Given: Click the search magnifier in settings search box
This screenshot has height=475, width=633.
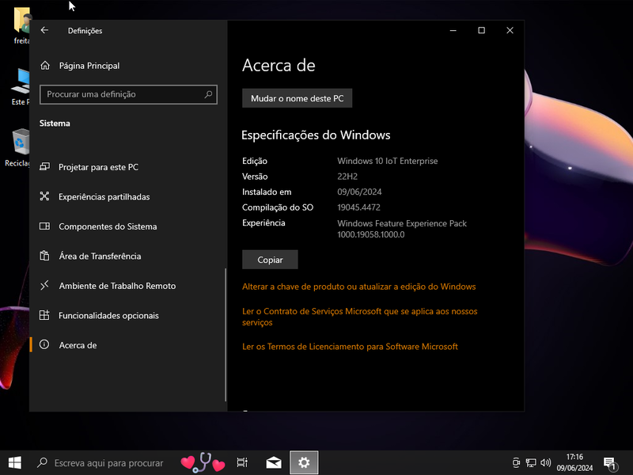Looking at the screenshot, I should tap(208, 94).
